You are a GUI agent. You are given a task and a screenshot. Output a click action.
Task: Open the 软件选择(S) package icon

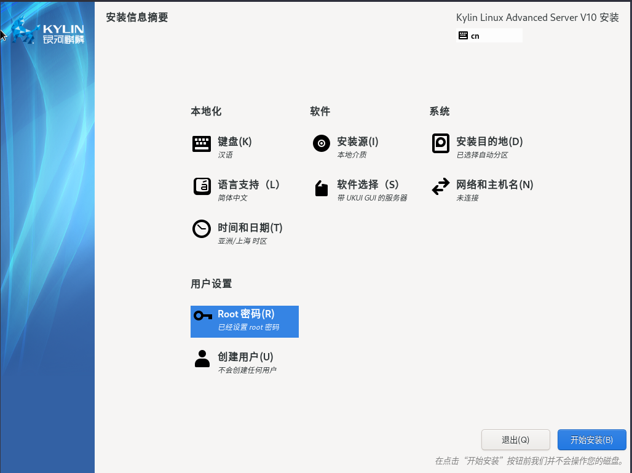click(x=321, y=188)
